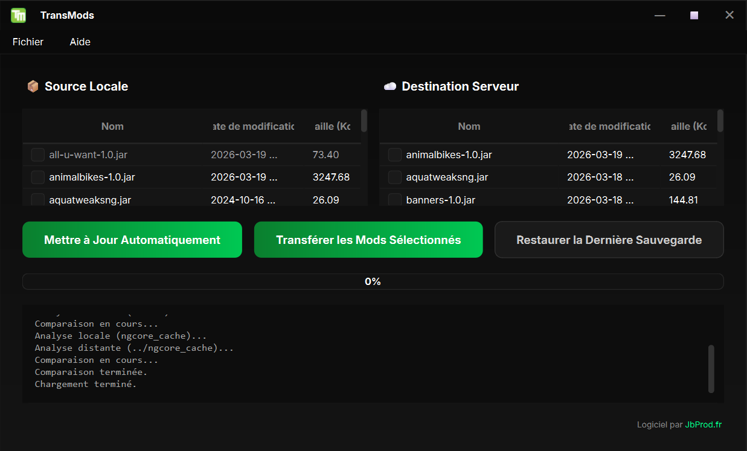The image size is (747, 451).
Task: Minimize the TransMods window
Action: click(660, 15)
